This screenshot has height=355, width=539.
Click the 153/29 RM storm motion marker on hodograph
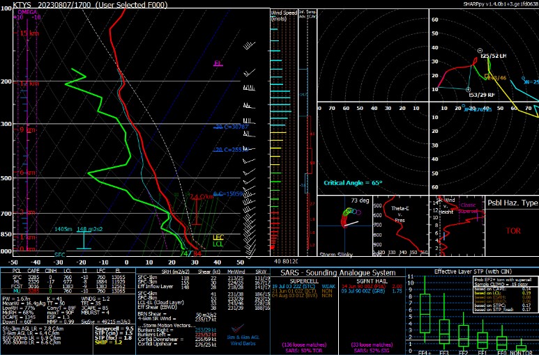[468, 89]
